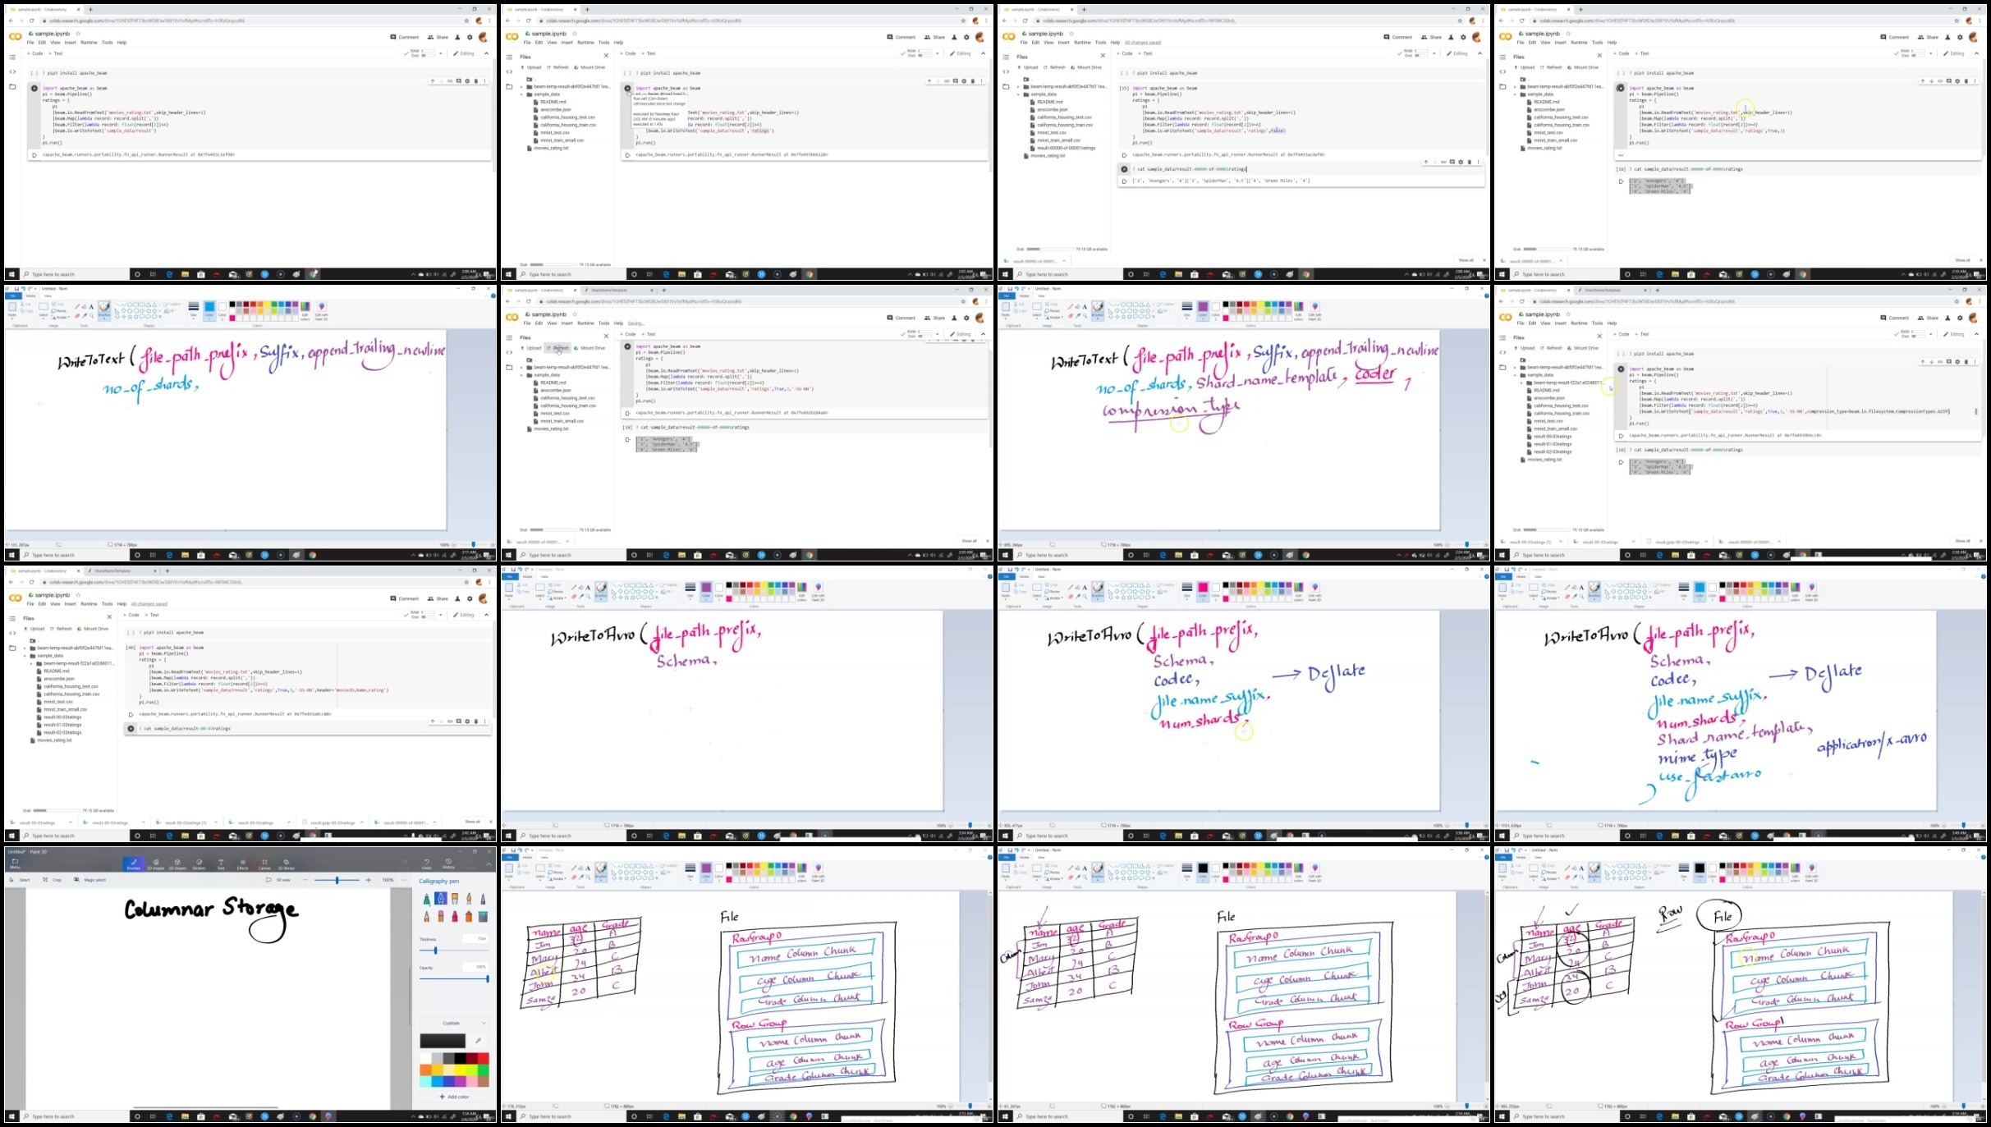Screen dimensions: 1991x1127
Task: Switch to the 3D shapes tab in Paint 3D
Action: coord(177,864)
